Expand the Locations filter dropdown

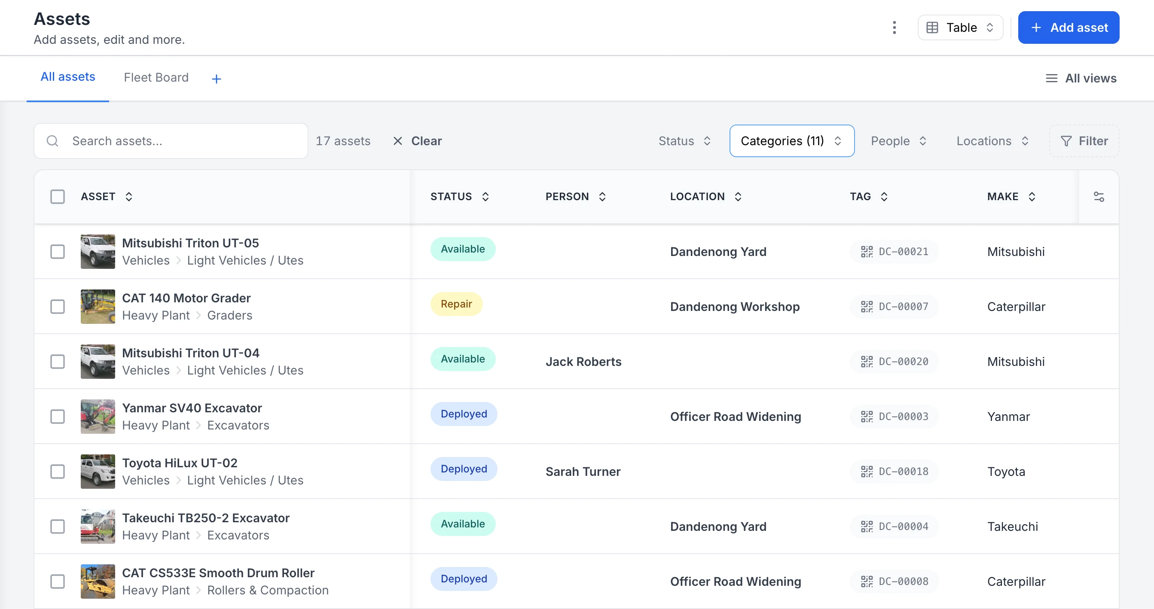click(x=992, y=141)
